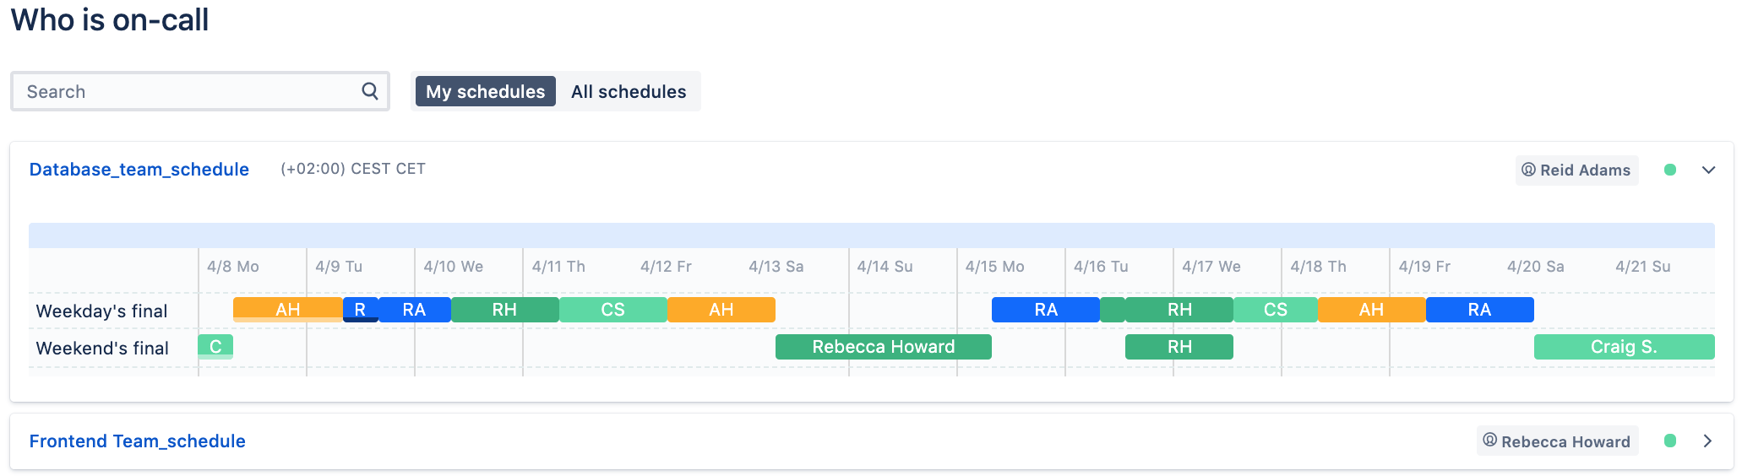The height and width of the screenshot is (476, 1742).
Task: Select the Craig S. weekend shift block
Action: click(x=1624, y=347)
